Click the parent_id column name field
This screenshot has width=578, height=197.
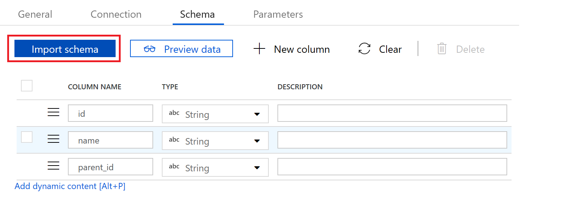110,167
